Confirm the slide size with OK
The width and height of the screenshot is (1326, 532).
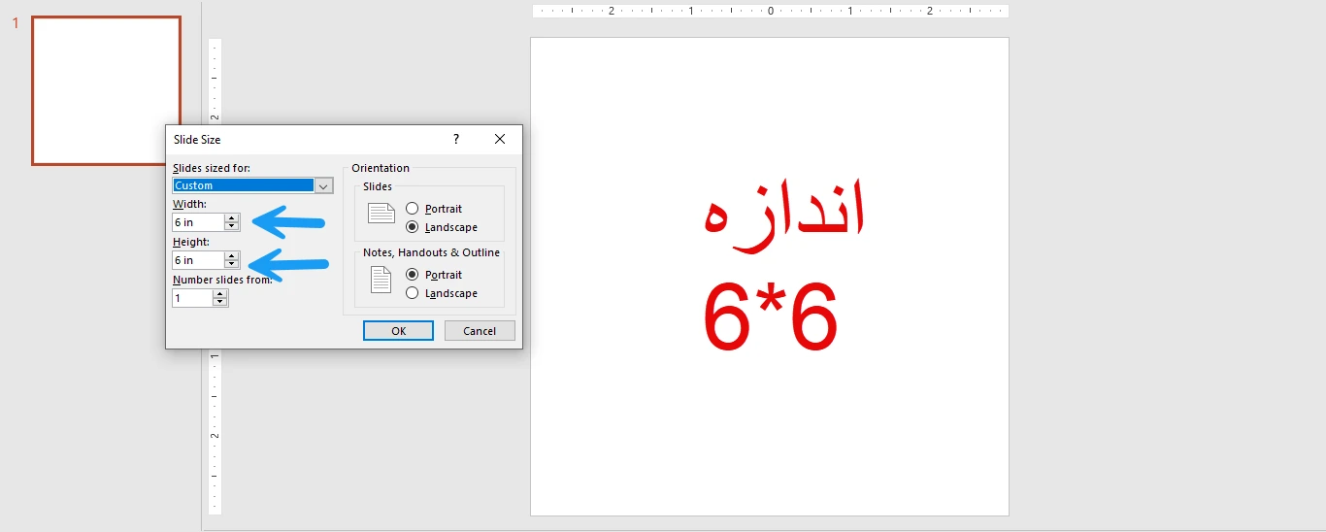398,331
